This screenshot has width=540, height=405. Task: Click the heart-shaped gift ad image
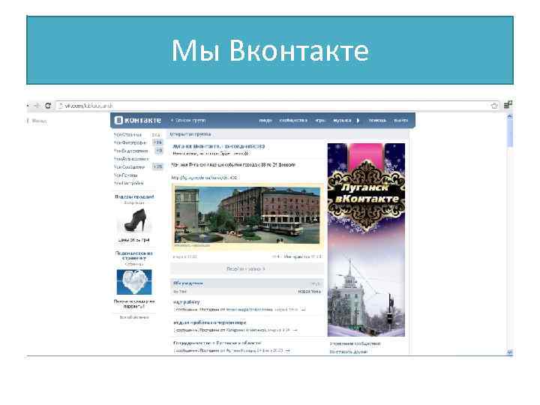coord(134,282)
